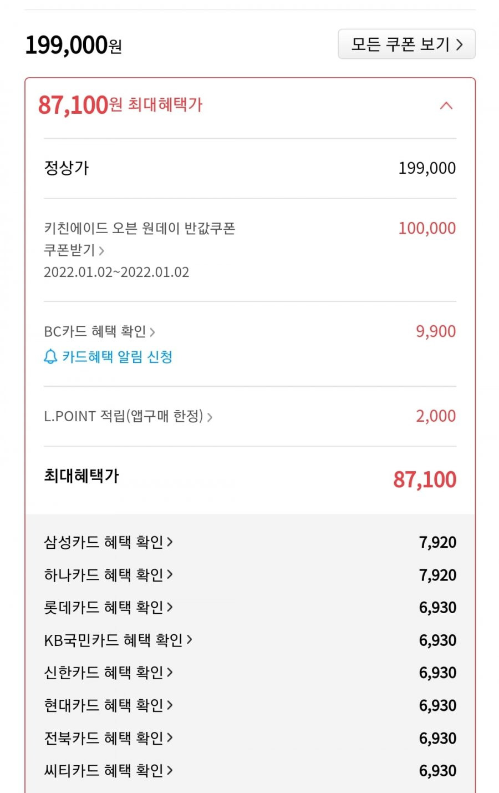This screenshot has width=499, height=793.
Task: Tap 쿠폰받기 to download the half-price coupon
Action: point(74,250)
